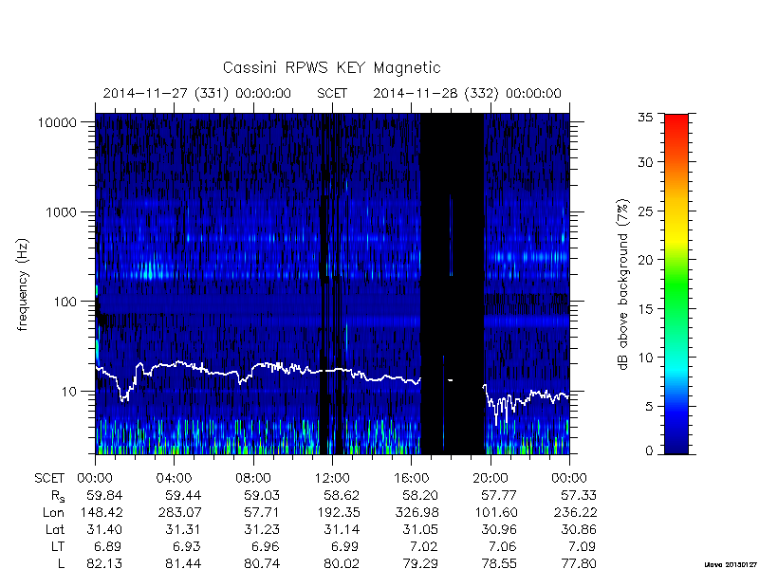
Task: Click the 30 dB colorbar tick label
Action: [x=645, y=162]
